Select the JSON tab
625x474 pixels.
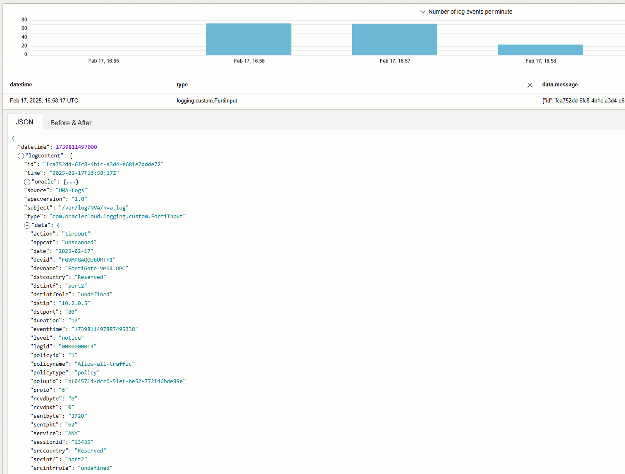coord(24,122)
